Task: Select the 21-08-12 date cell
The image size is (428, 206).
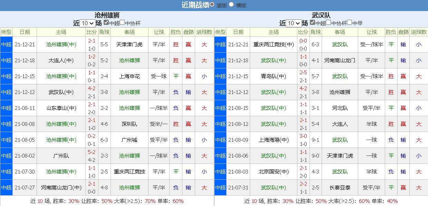Action: (x=238, y=124)
